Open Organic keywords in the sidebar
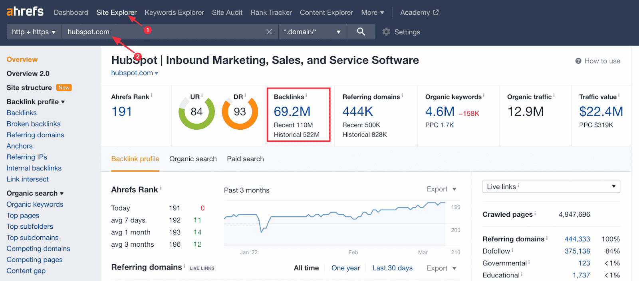Image resolution: width=639 pixels, height=281 pixels. [35, 204]
